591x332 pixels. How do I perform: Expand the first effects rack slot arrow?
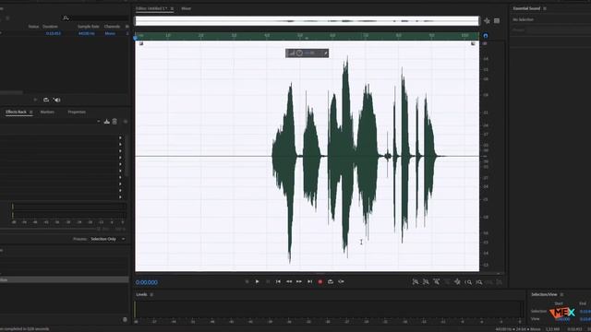(x=120, y=137)
